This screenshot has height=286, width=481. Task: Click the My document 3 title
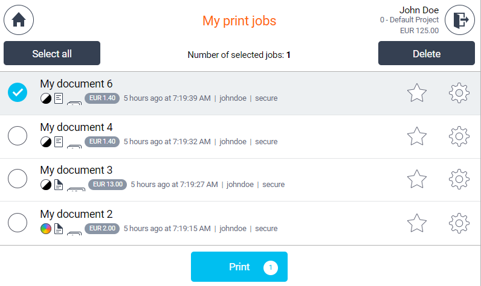76,171
